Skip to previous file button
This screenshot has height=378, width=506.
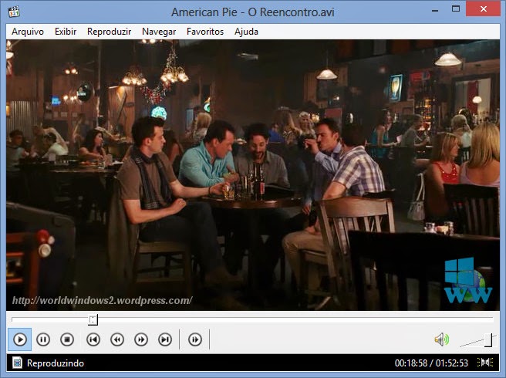coord(93,339)
